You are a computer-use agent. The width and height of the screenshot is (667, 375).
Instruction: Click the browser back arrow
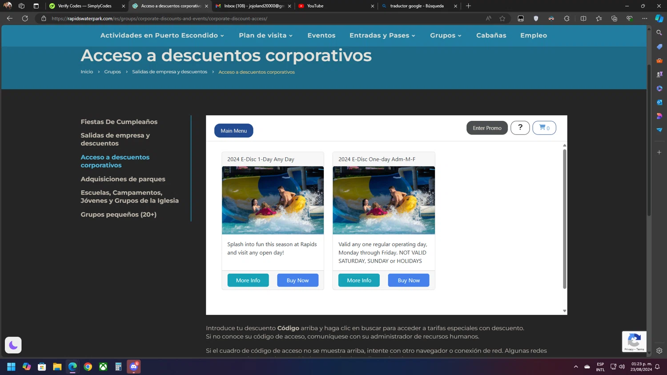click(9, 18)
